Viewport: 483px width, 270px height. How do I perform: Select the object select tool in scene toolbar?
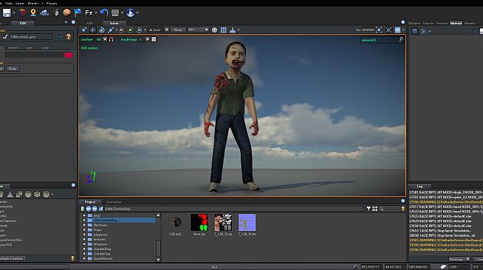[x=83, y=30]
